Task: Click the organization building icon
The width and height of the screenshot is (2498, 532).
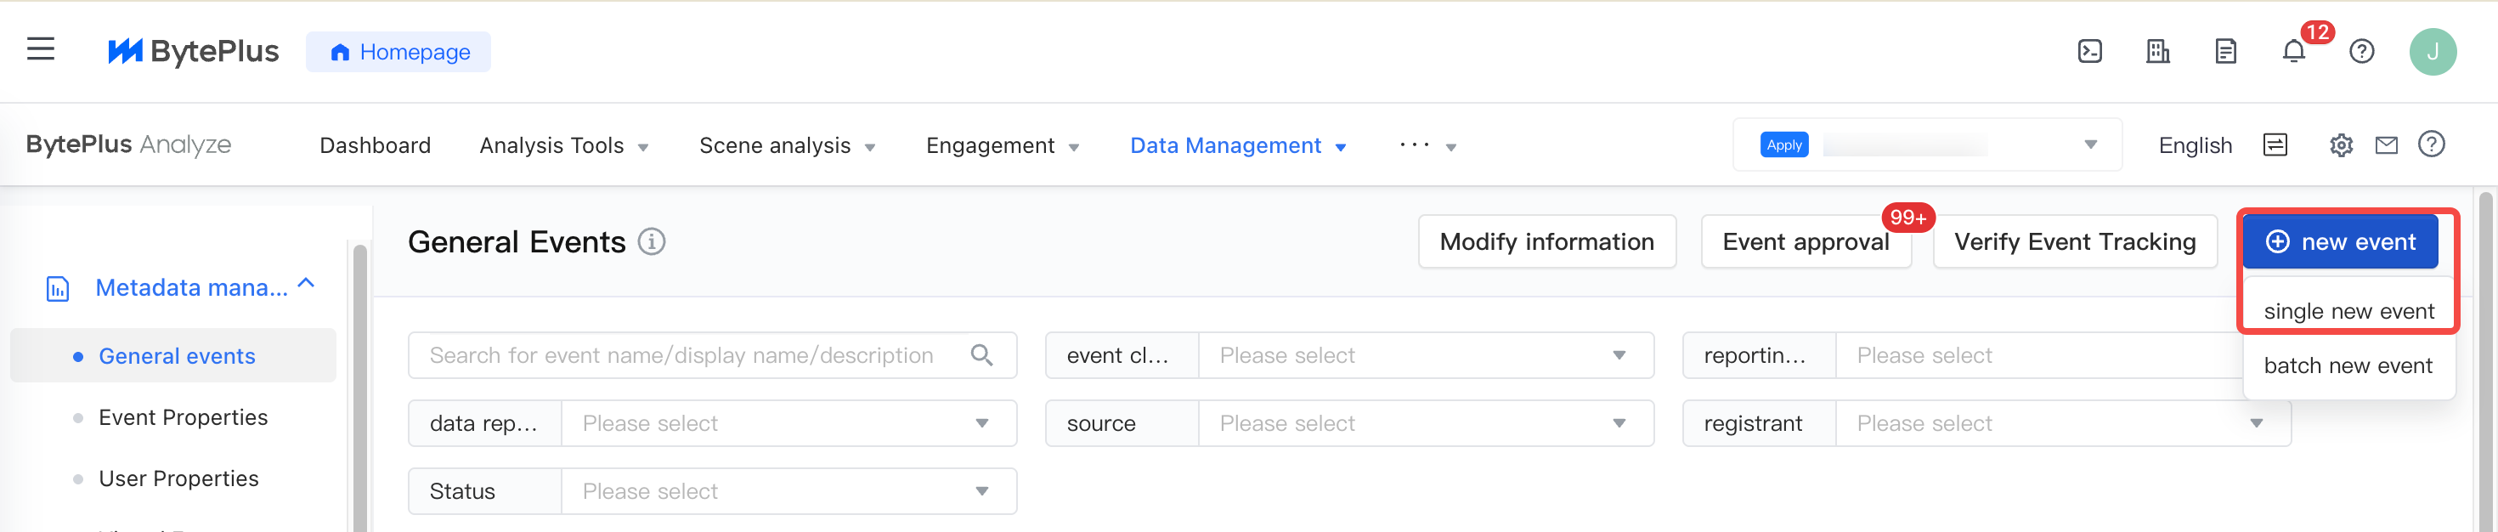Action: (2157, 52)
